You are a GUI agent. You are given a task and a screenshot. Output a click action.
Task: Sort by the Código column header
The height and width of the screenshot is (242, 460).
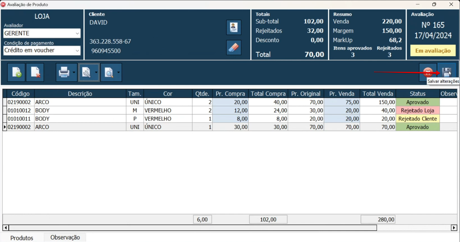20,94
